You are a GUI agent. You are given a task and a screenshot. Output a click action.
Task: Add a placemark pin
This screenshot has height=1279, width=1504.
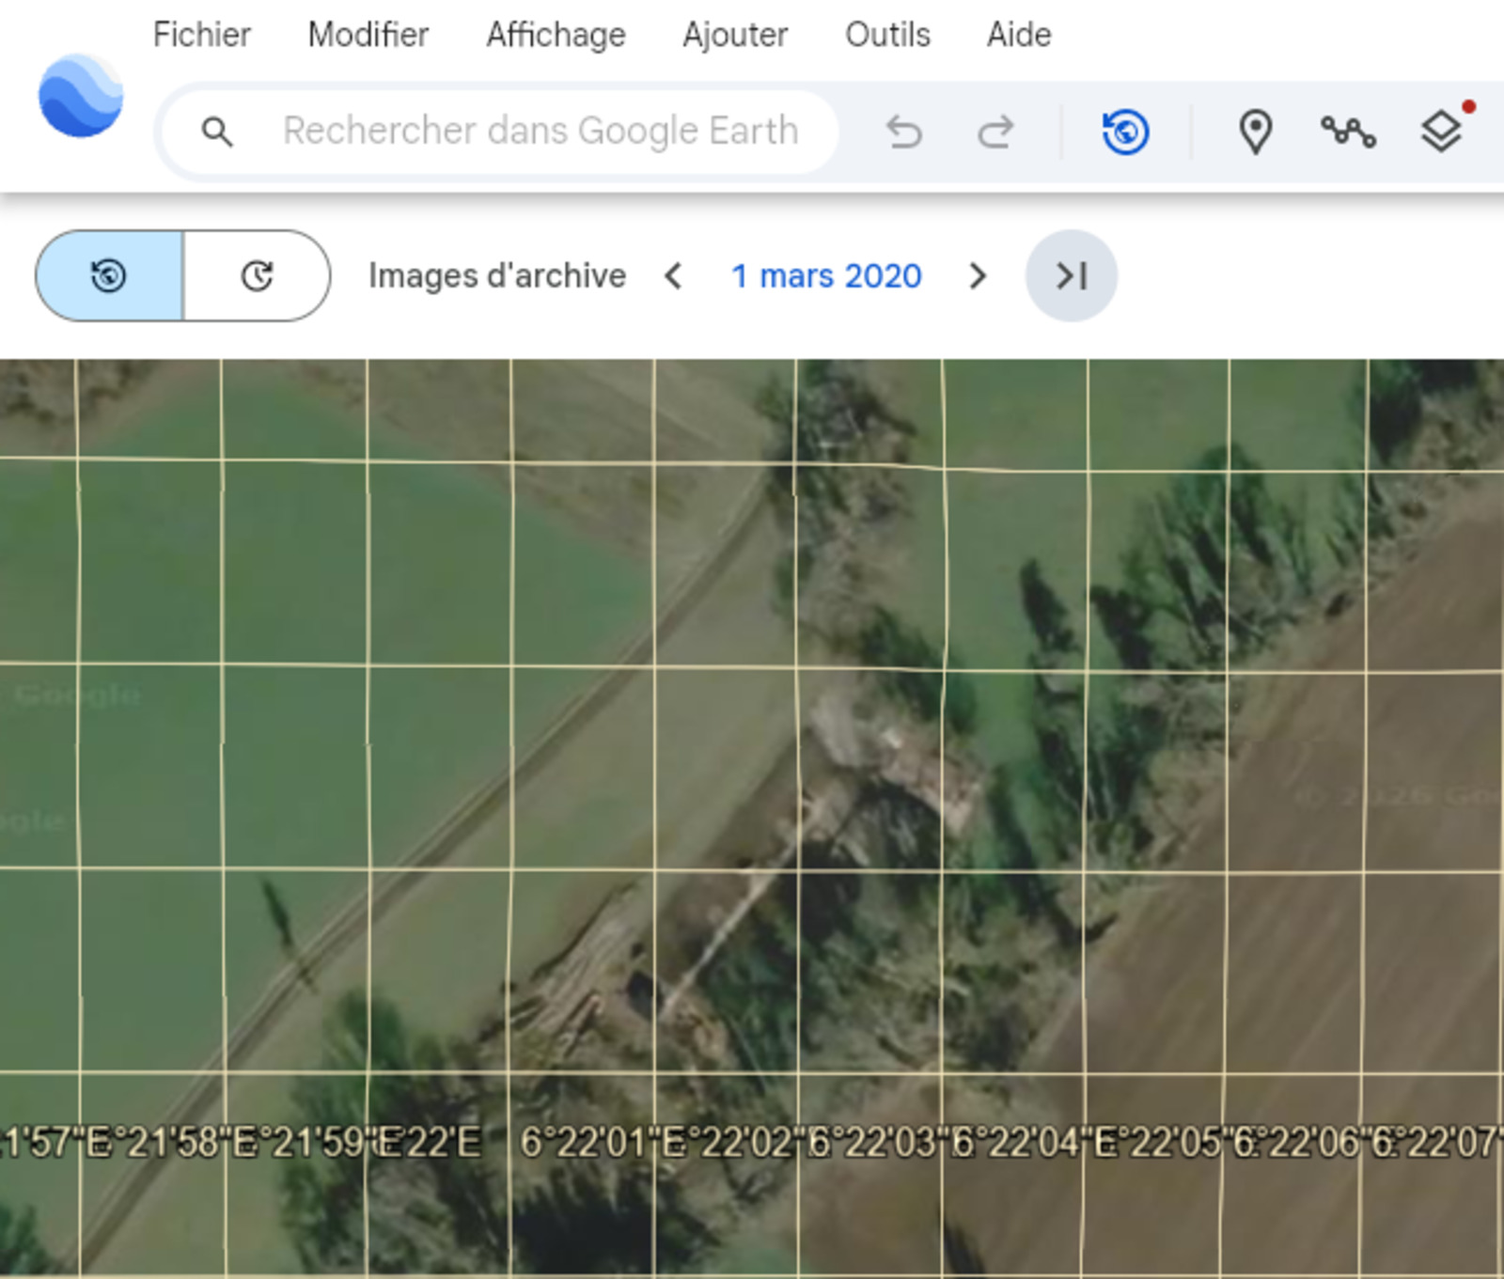click(1255, 132)
